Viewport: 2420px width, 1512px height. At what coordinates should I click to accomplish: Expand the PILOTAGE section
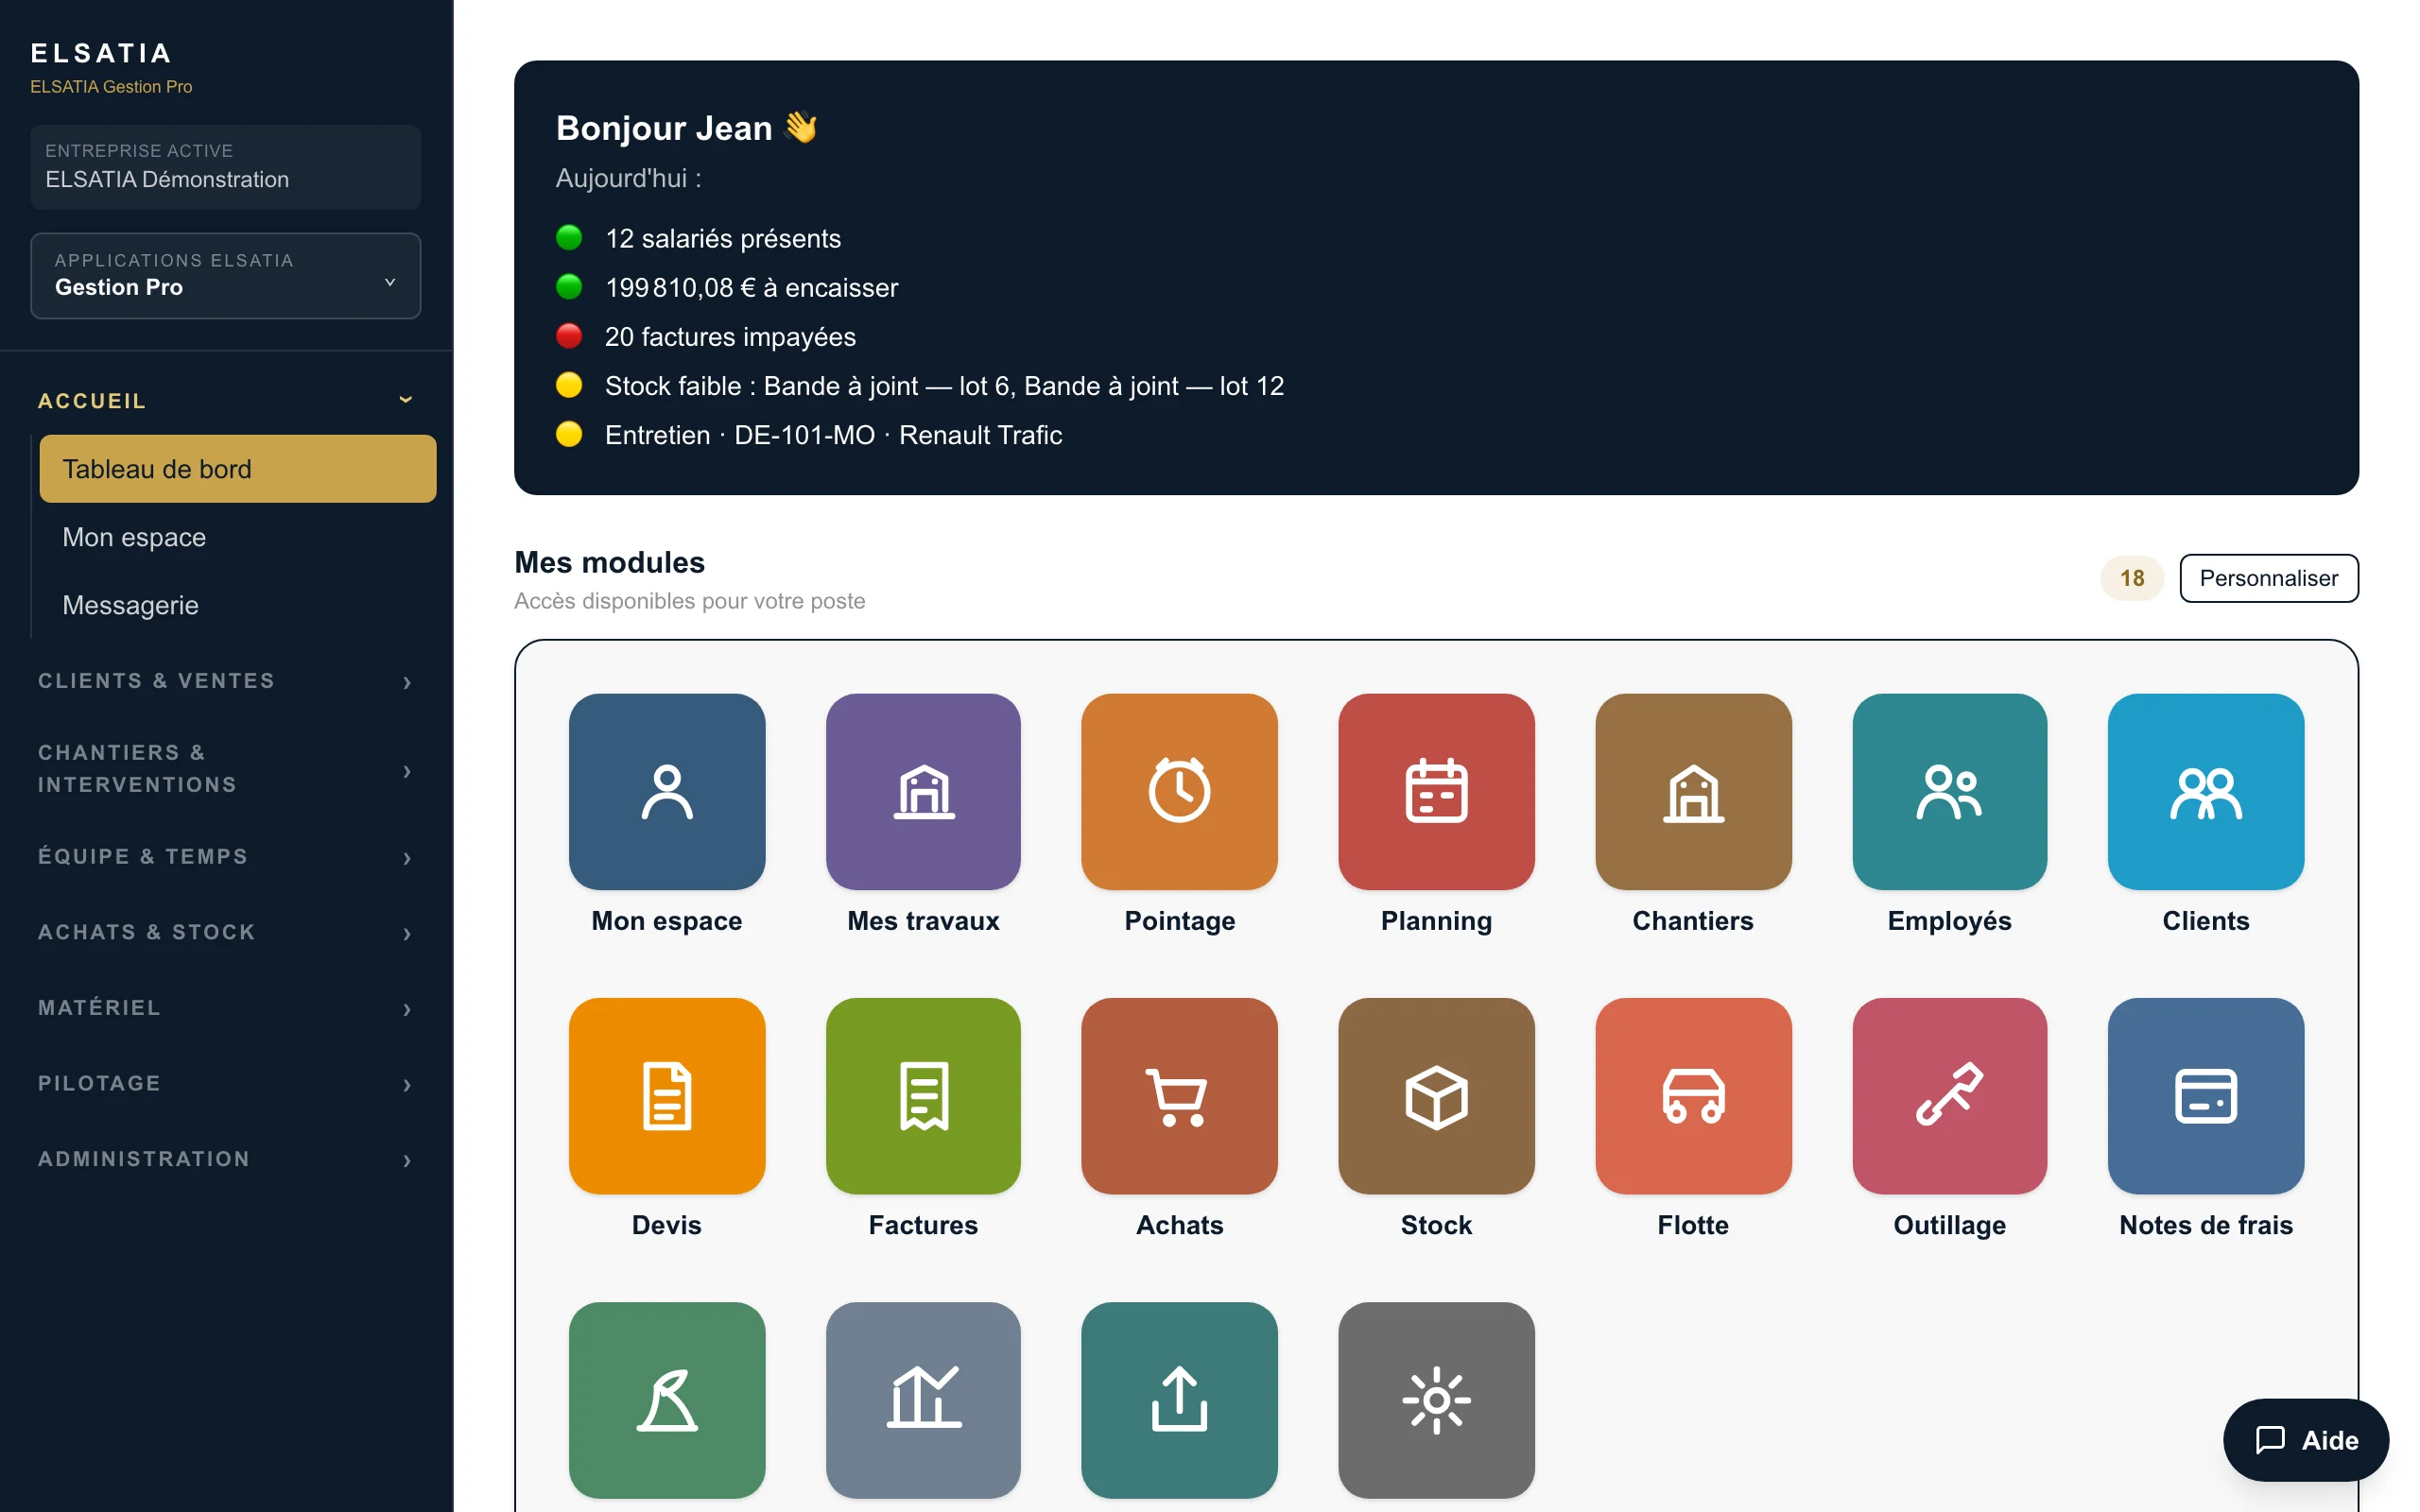[x=225, y=1083]
